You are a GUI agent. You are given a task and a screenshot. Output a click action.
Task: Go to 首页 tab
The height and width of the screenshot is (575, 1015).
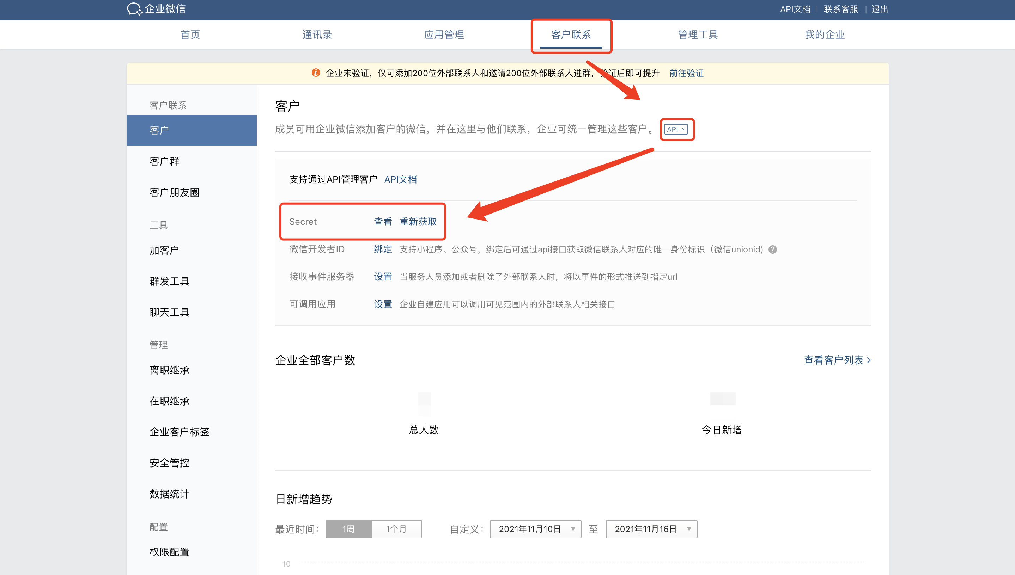click(190, 35)
